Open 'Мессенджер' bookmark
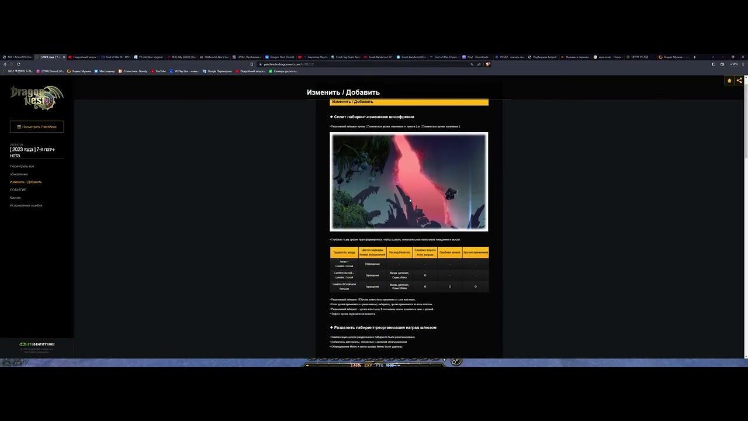This screenshot has width=748, height=421. pos(105,71)
